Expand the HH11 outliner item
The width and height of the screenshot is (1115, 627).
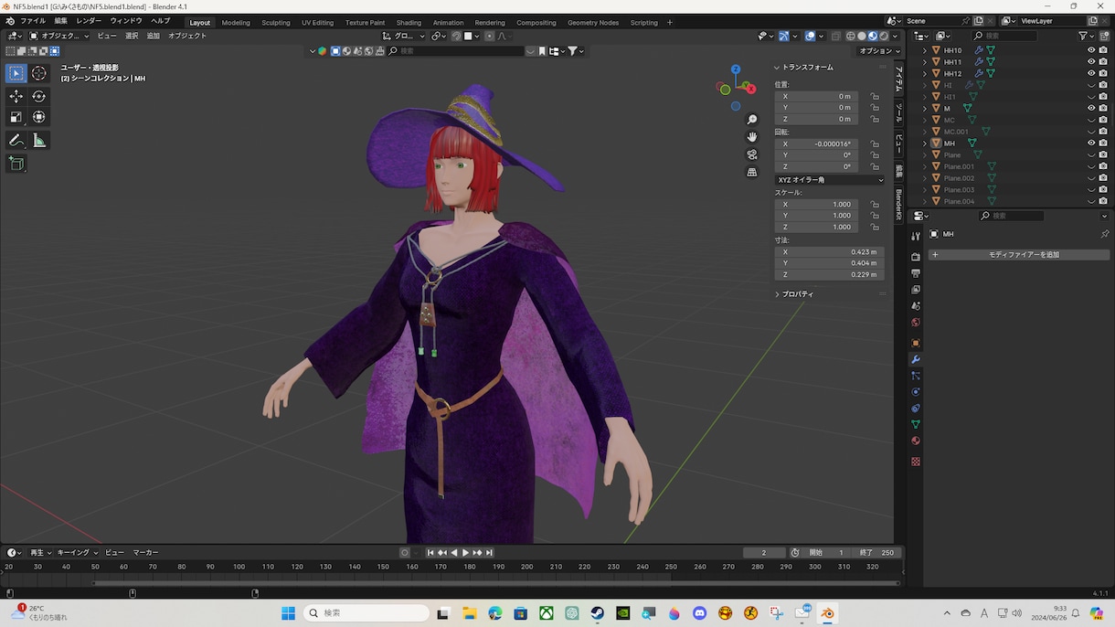[924, 62]
